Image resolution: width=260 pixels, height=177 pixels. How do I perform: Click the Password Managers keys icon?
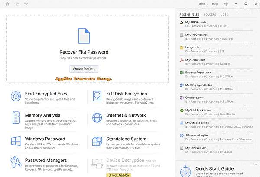click(x=16, y=162)
